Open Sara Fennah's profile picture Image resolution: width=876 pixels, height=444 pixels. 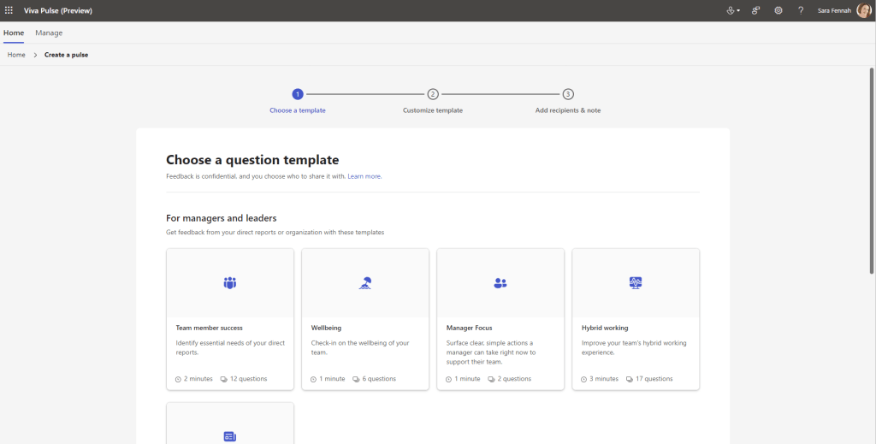[863, 10]
